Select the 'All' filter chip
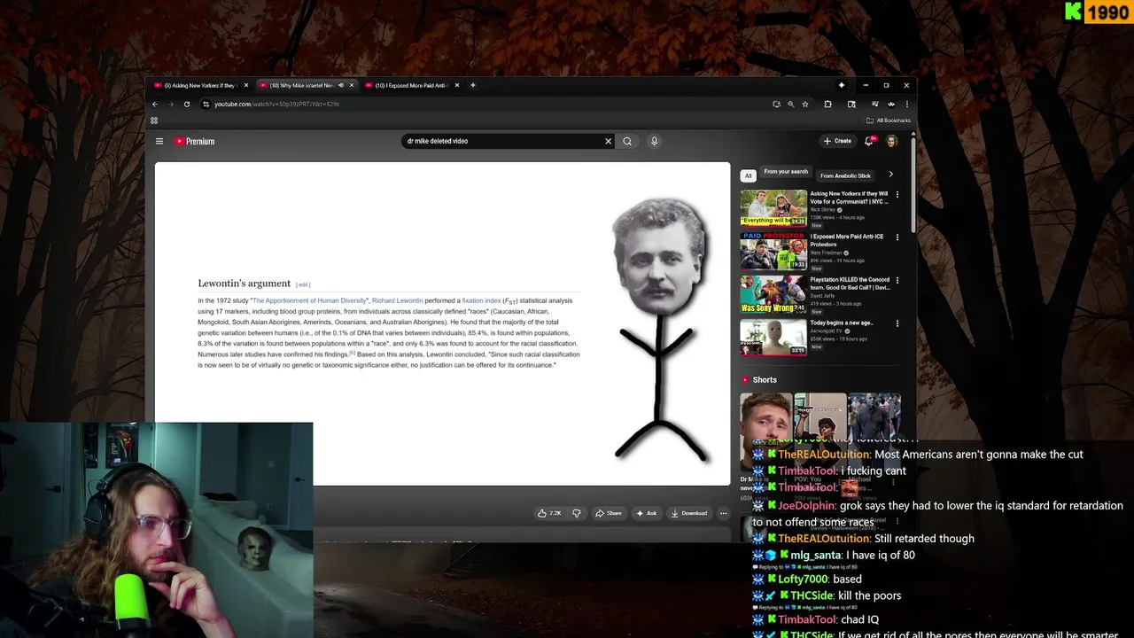The image size is (1134, 638). click(748, 175)
